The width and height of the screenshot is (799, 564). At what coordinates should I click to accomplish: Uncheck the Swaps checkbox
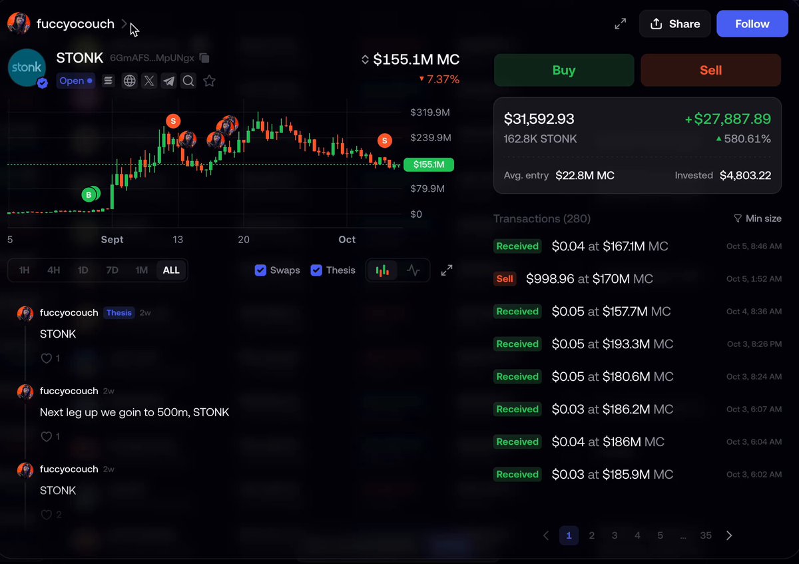coord(261,270)
